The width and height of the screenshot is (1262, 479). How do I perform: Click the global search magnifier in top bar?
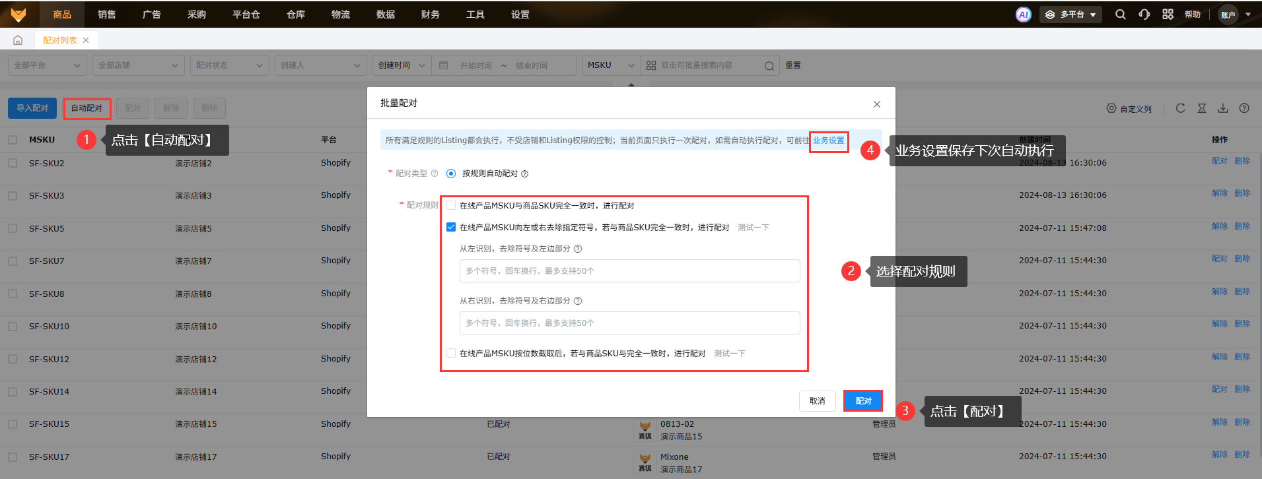pyautogui.click(x=1121, y=15)
